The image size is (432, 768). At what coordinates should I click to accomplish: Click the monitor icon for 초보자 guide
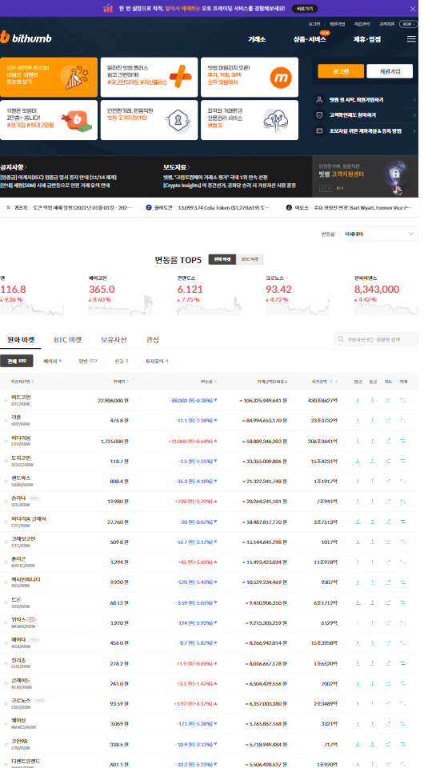319,130
